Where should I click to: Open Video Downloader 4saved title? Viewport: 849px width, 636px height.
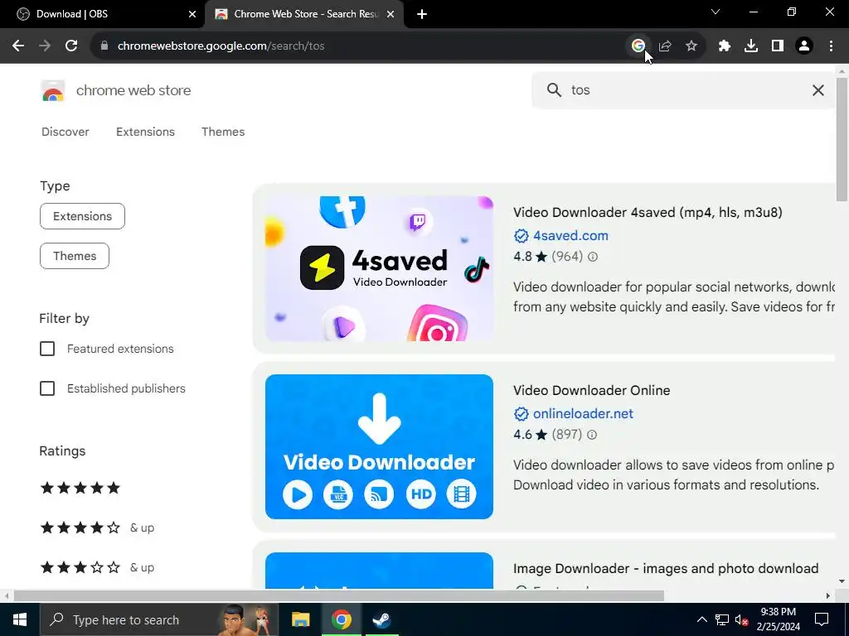click(x=648, y=213)
